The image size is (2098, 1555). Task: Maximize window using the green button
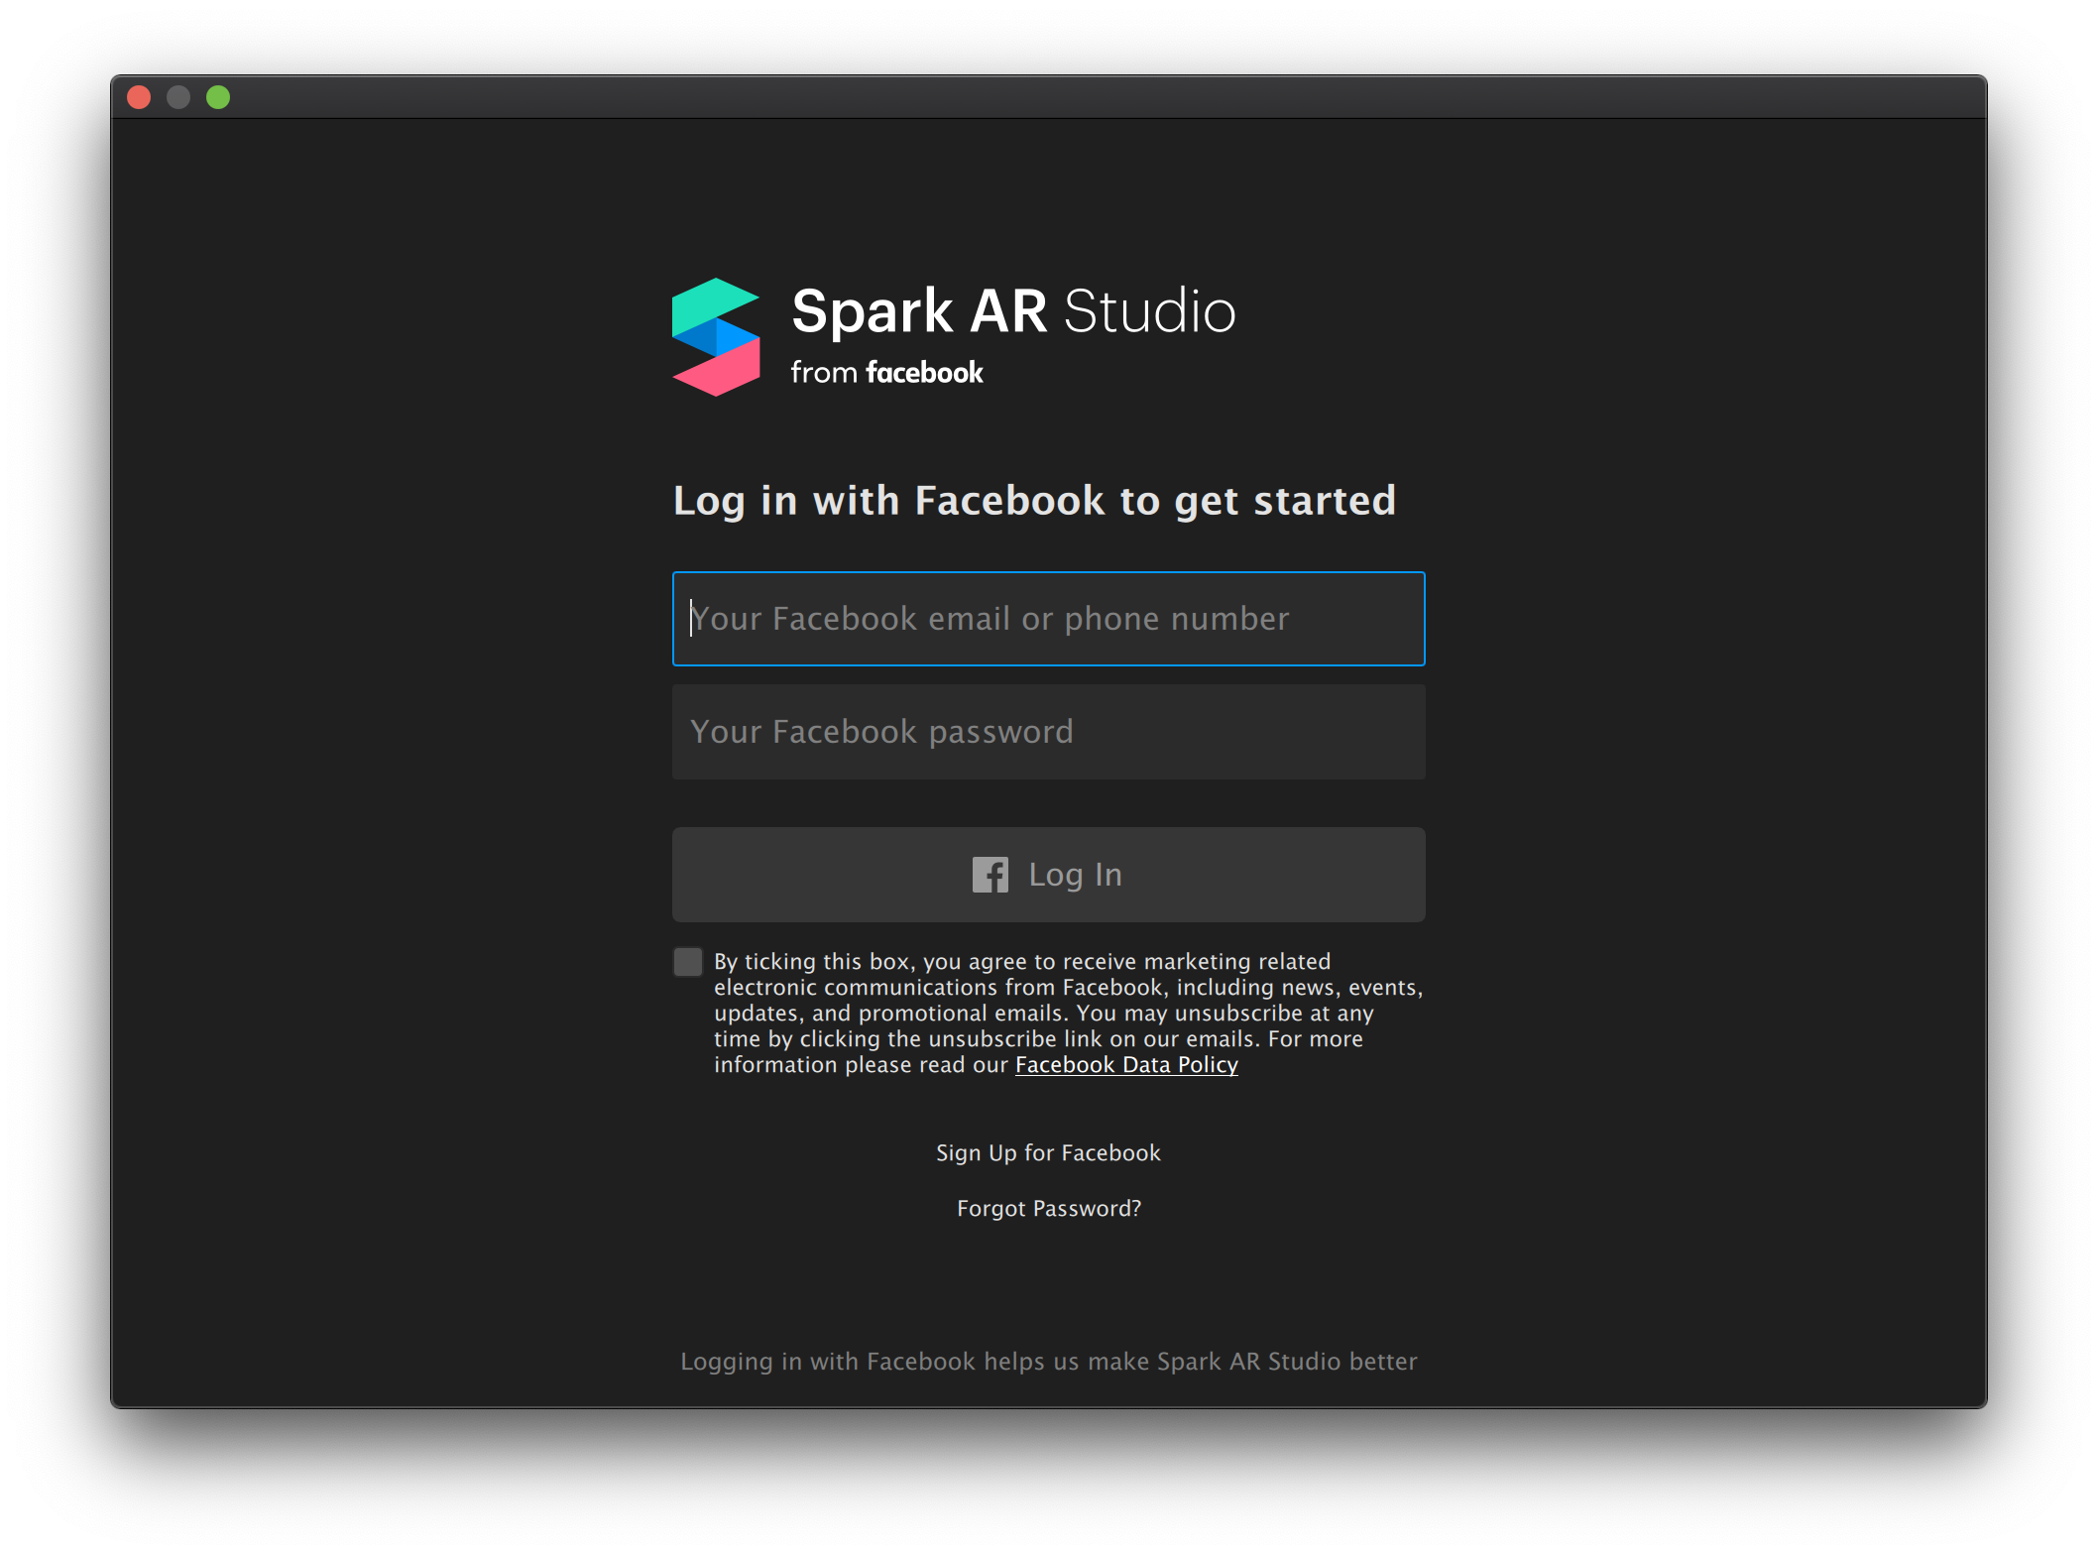[218, 97]
